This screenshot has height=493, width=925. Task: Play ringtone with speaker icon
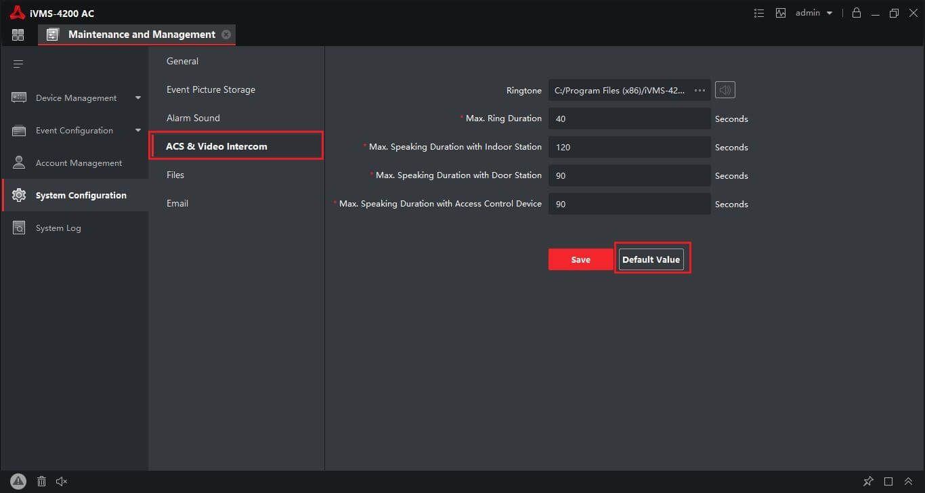pos(725,90)
